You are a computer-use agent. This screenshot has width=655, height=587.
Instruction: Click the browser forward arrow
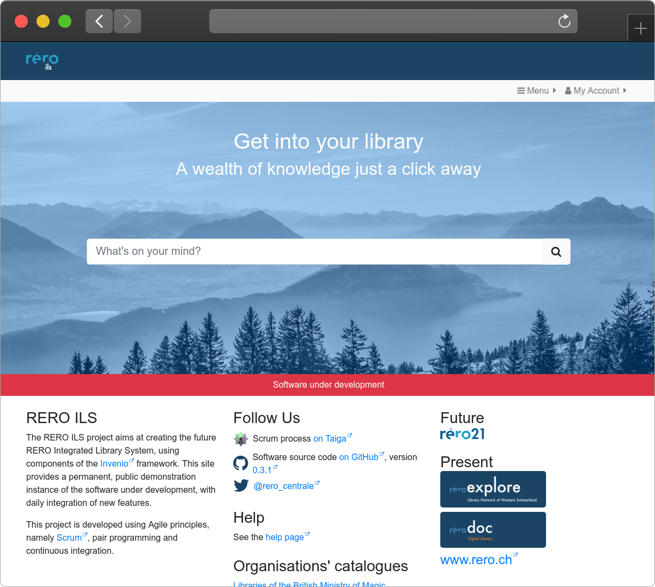tap(128, 21)
